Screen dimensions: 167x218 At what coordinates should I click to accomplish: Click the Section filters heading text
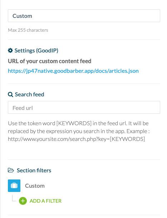pyautogui.click(x=34, y=170)
